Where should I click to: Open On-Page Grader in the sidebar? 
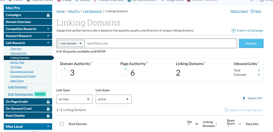[28, 102]
